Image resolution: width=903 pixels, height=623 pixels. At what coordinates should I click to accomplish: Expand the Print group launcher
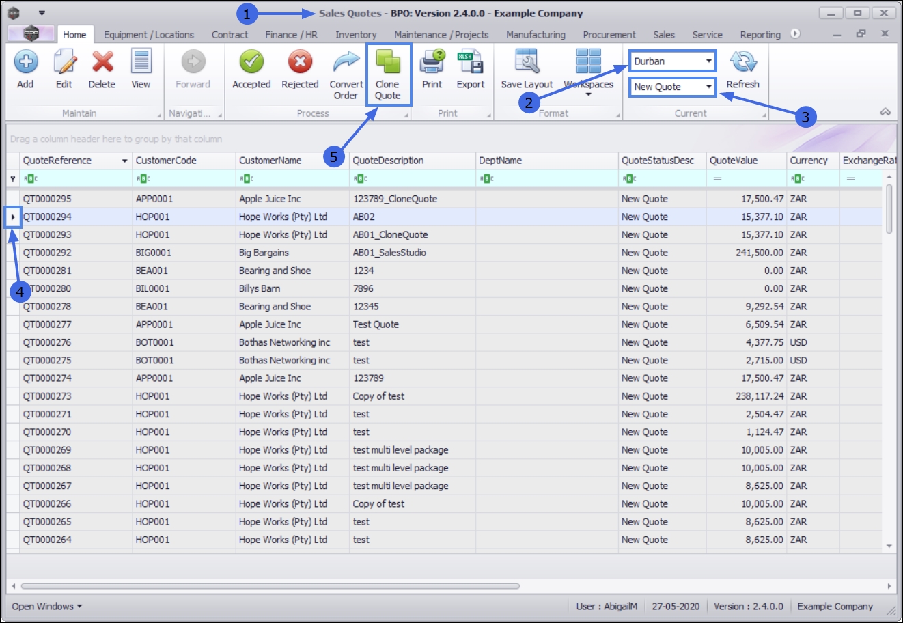pos(489,115)
